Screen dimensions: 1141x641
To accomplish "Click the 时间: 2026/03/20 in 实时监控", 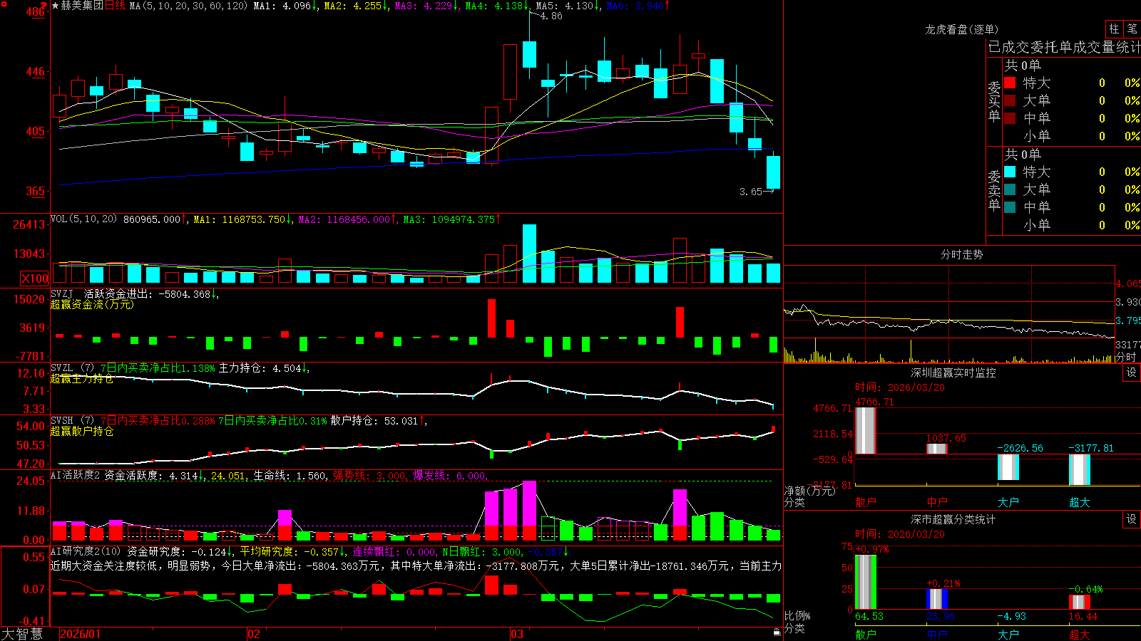I will tap(899, 387).
